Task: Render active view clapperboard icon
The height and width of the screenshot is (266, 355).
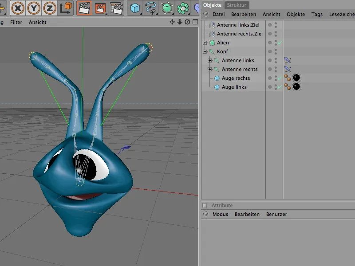Action: (x=84, y=8)
